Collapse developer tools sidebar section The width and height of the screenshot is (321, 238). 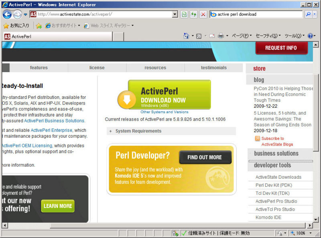272,165
